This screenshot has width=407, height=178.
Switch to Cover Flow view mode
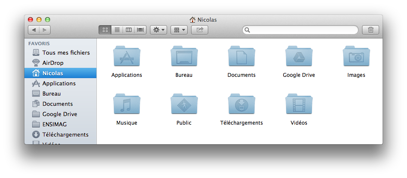pyautogui.click(x=140, y=30)
